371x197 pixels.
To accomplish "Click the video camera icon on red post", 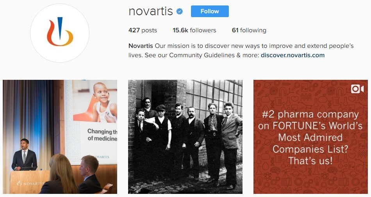I will coord(357,89).
